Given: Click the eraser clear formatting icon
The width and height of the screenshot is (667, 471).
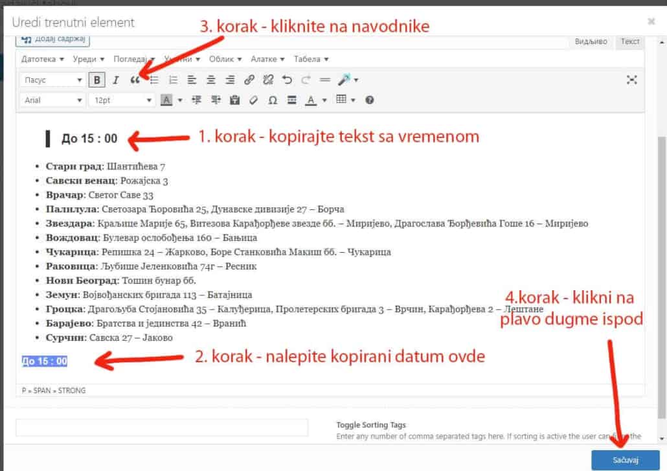Looking at the screenshot, I should coord(254,100).
